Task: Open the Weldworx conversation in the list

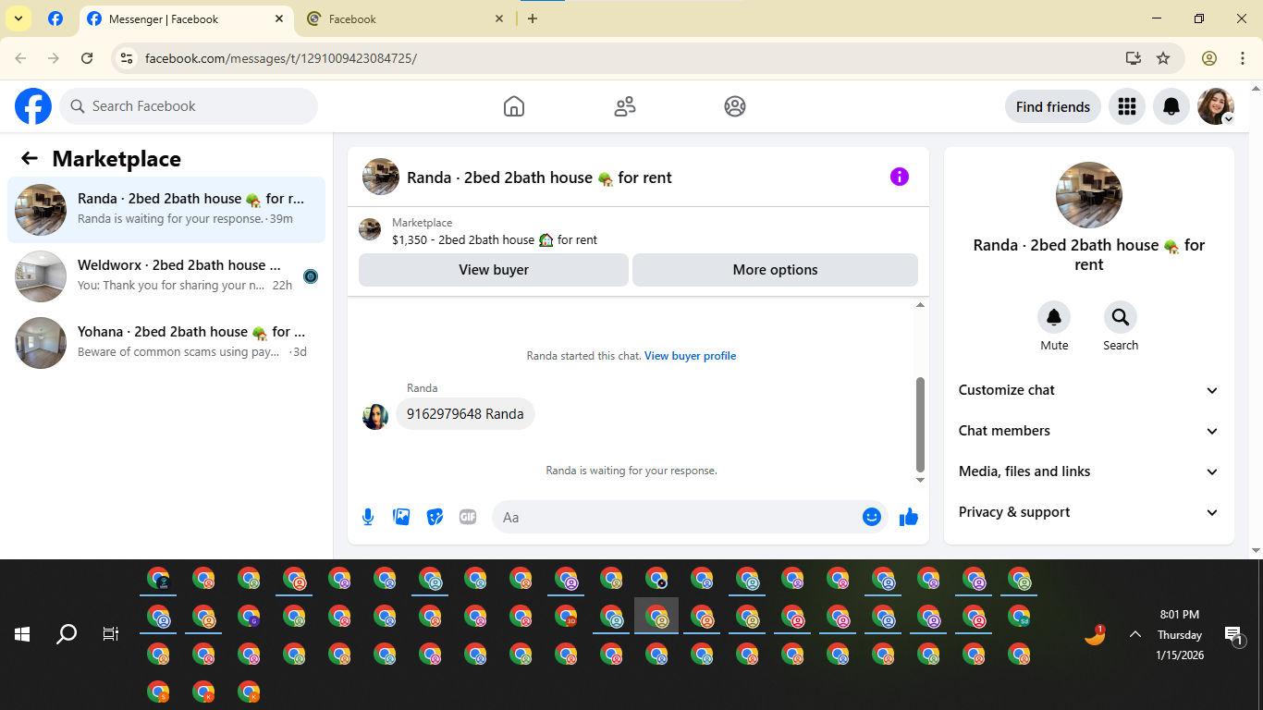Action: pos(166,276)
